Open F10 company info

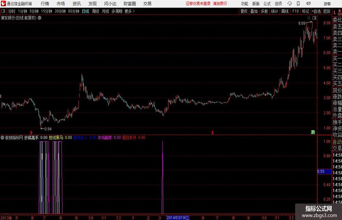pyautogui.click(x=296, y=11)
